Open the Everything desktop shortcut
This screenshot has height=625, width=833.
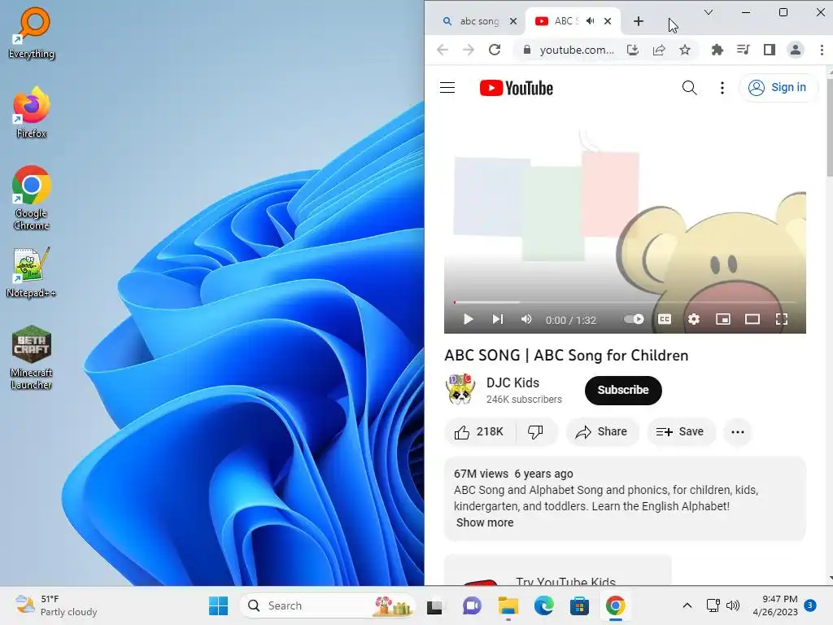(x=32, y=33)
